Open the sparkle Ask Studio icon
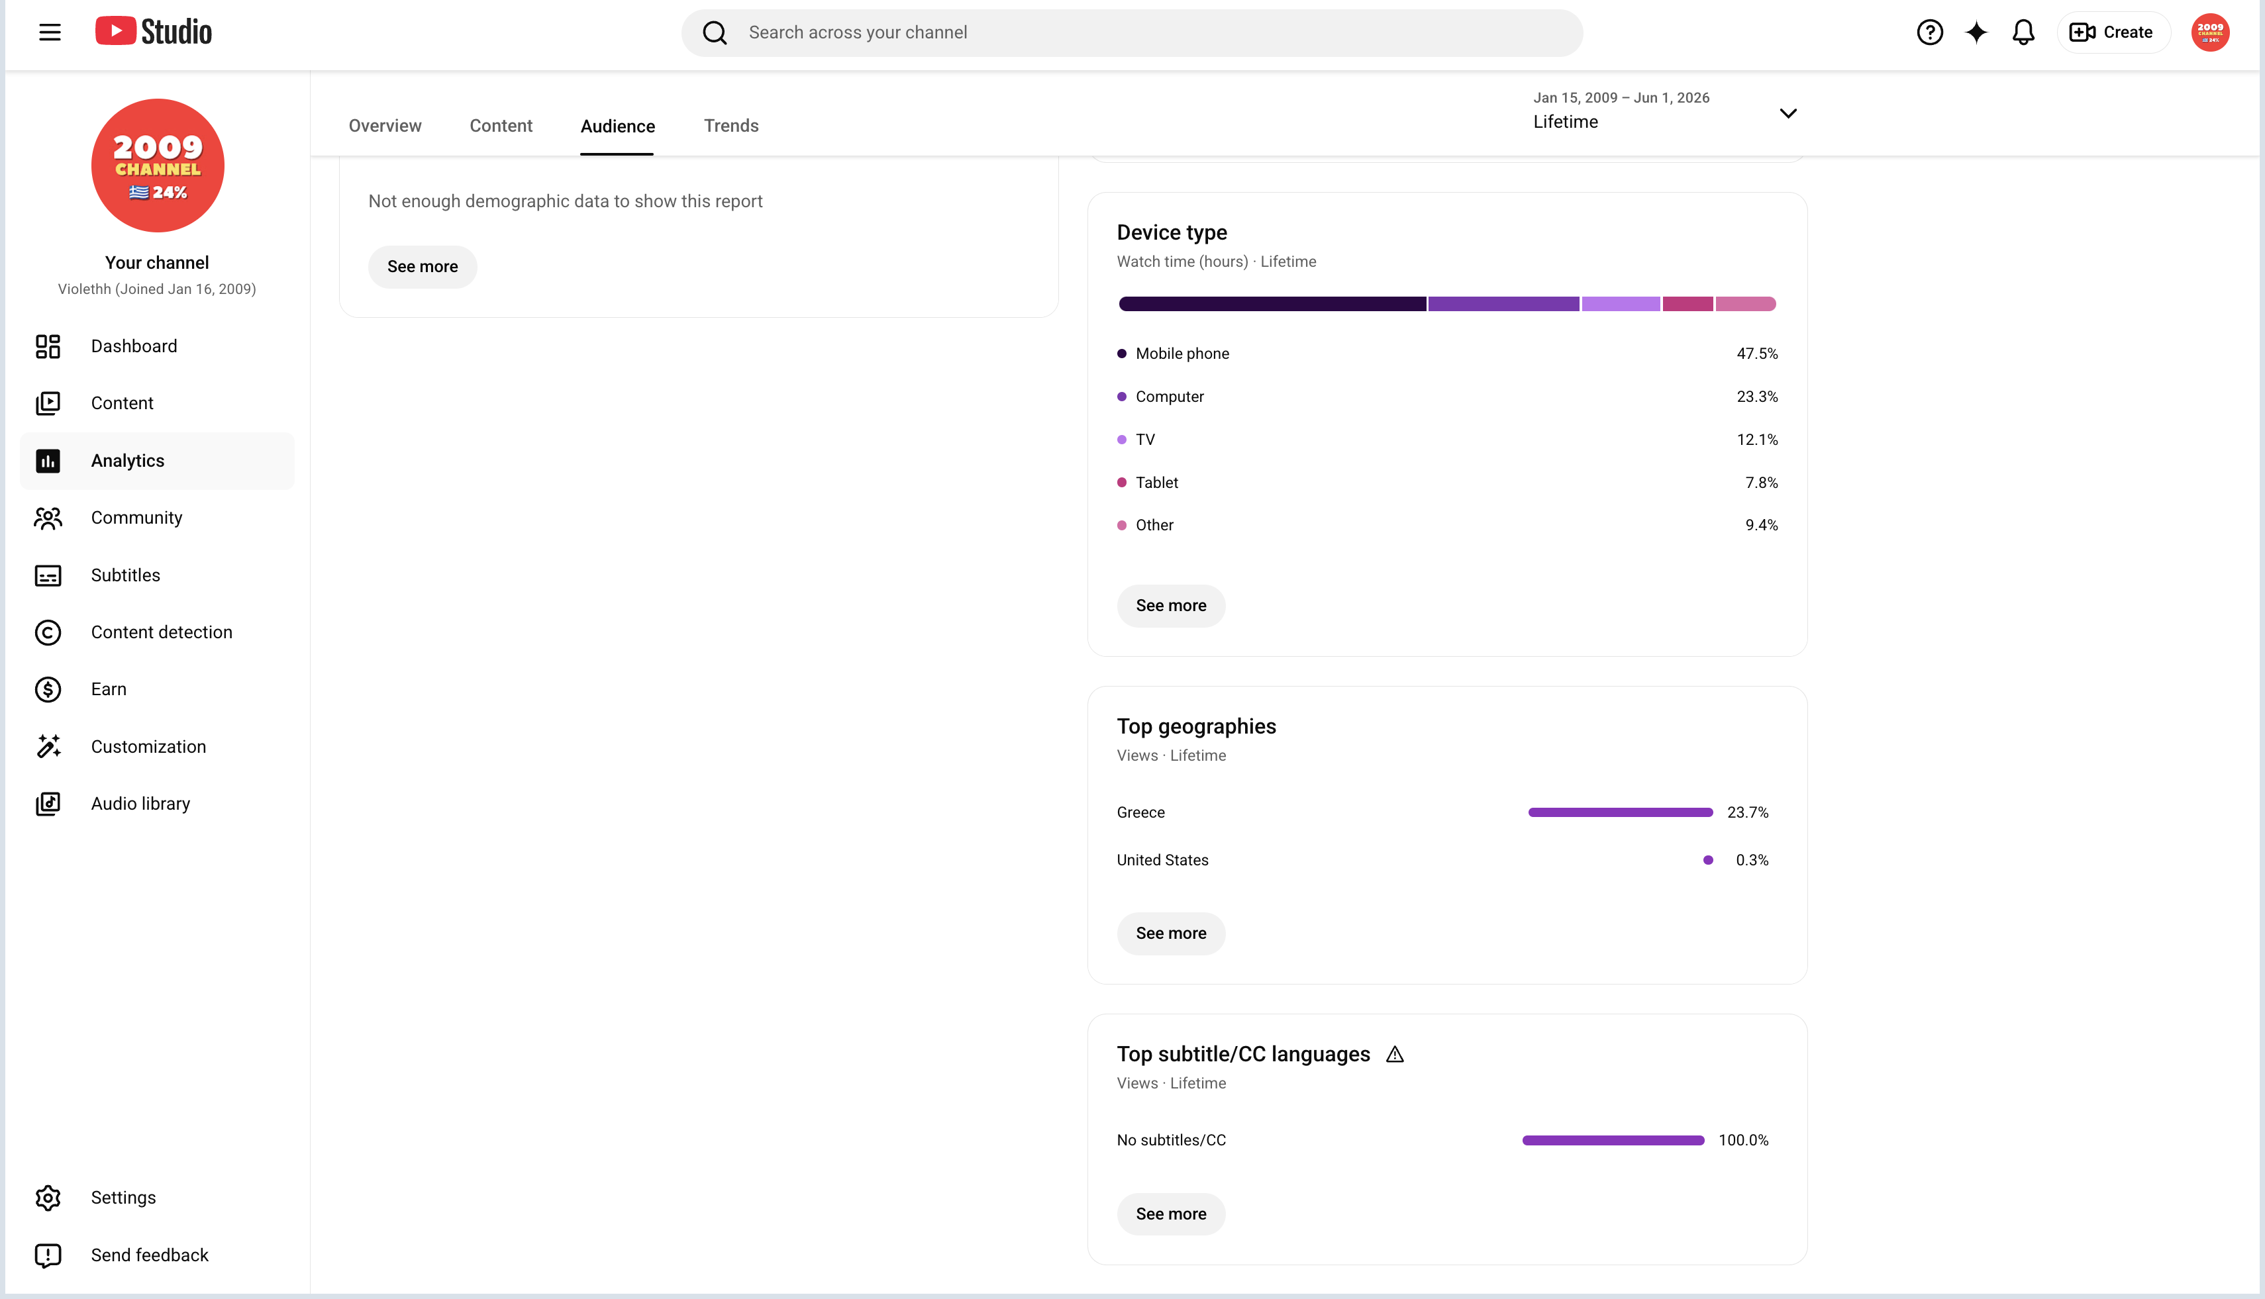 pos(1976,32)
